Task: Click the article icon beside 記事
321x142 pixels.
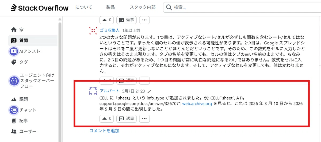Action: pos(14,121)
